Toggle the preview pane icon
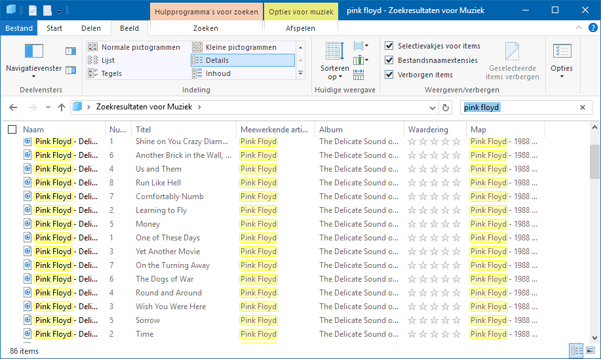 click(71, 51)
